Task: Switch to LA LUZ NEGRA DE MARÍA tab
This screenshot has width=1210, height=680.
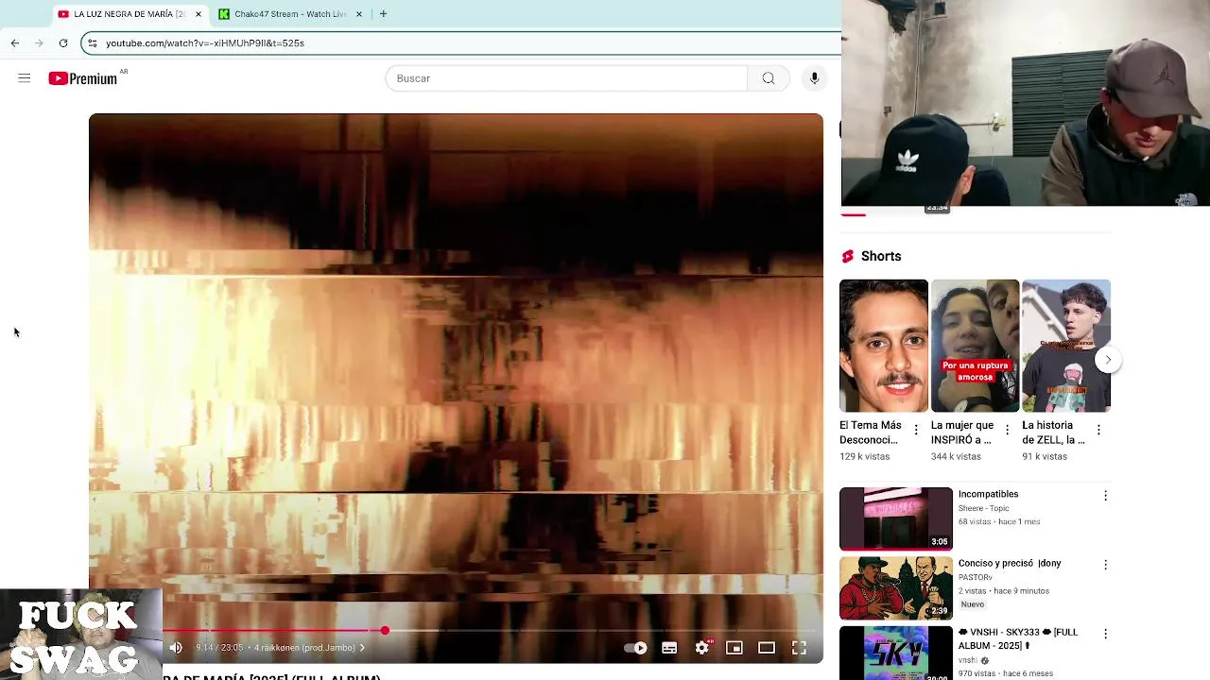Action: pos(130,14)
